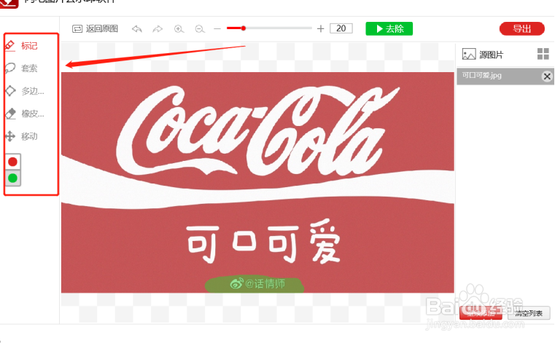Image resolution: width=555 pixels, height=343 pixels.
Task: Pick the red marker color
Action: point(12,162)
